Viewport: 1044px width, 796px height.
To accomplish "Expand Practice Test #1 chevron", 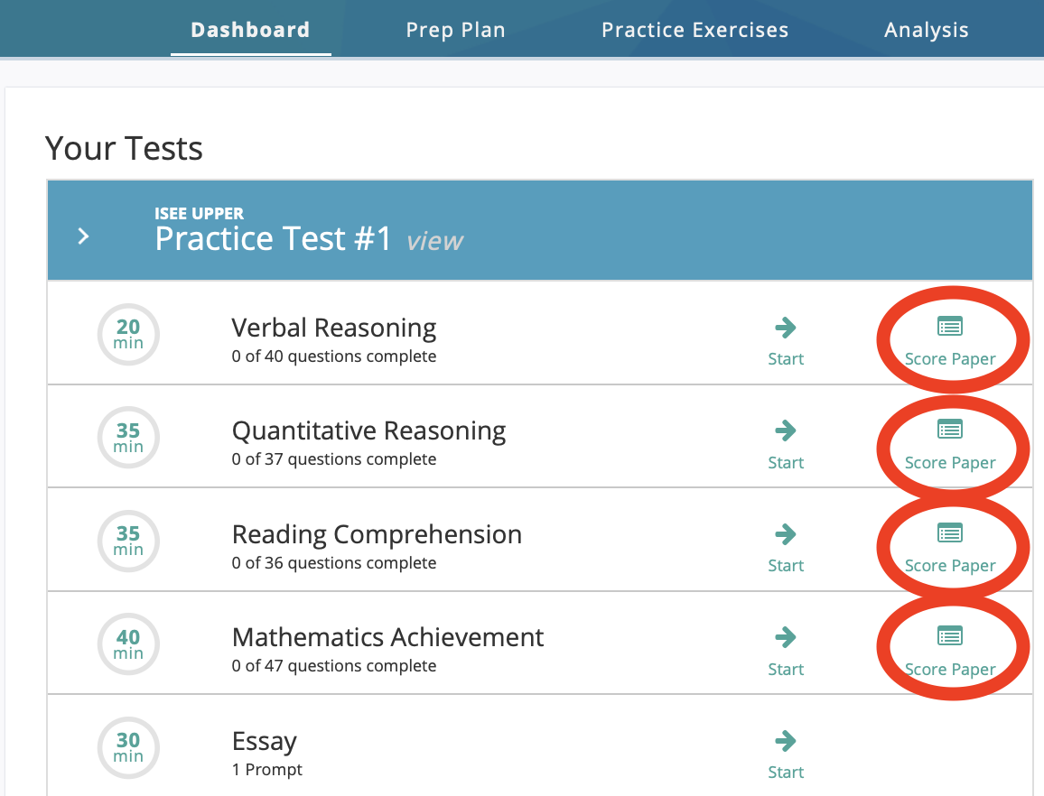I will 84,236.
